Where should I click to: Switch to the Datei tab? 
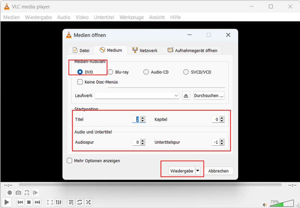[81, 50]
